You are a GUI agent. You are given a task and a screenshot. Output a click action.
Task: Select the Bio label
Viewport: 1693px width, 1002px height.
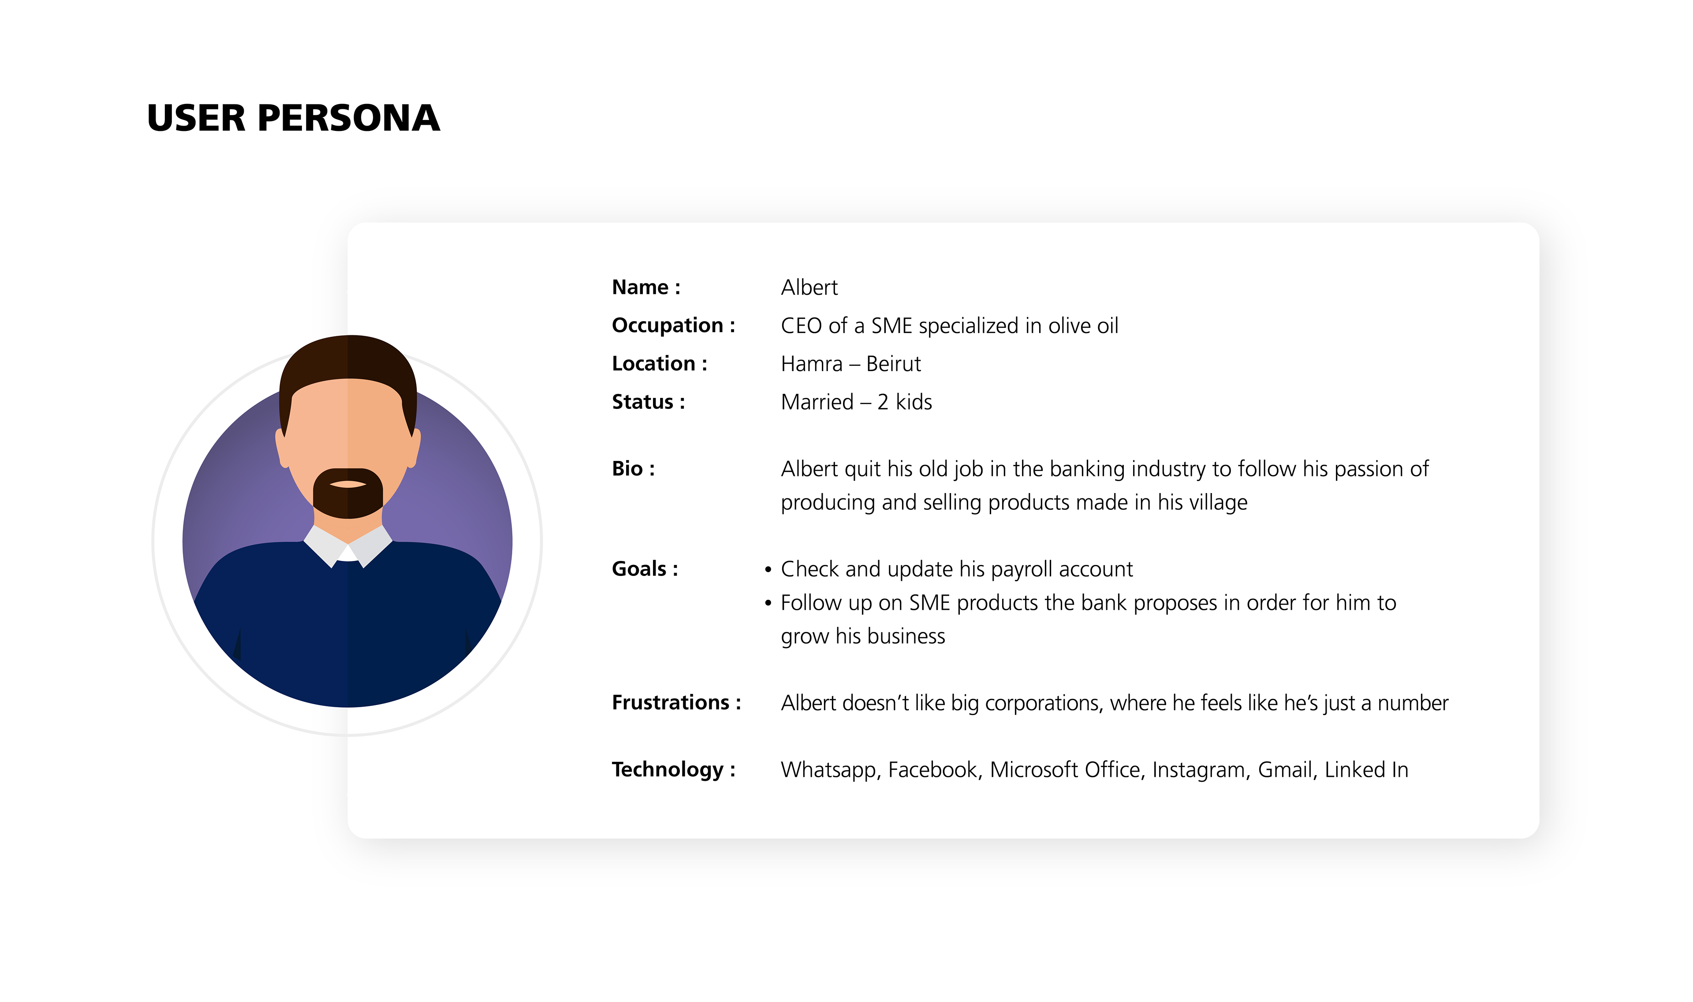pyautogui.click(x=633, y=468)
